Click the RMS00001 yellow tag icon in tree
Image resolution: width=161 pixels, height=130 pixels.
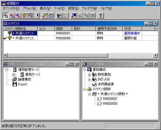click(x=100, y=99)
